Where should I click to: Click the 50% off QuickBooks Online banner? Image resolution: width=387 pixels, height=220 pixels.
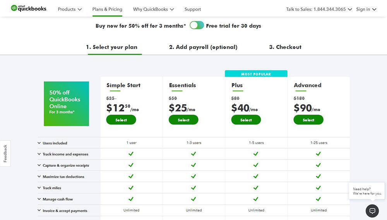tap(67, 103)
